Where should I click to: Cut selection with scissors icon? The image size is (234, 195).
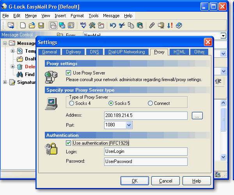(122, 25)
